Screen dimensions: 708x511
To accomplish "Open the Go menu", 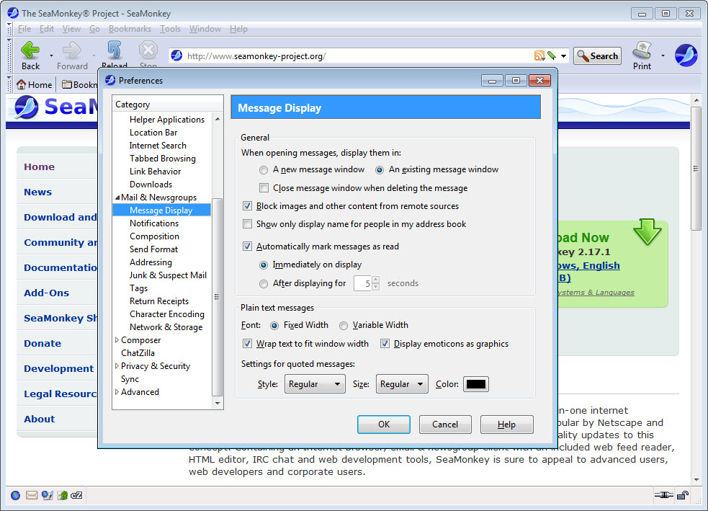I will click(x=94, y=29).
